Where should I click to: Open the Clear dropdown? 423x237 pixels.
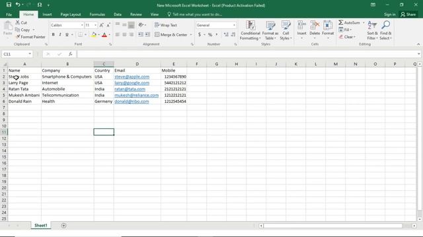347,37
